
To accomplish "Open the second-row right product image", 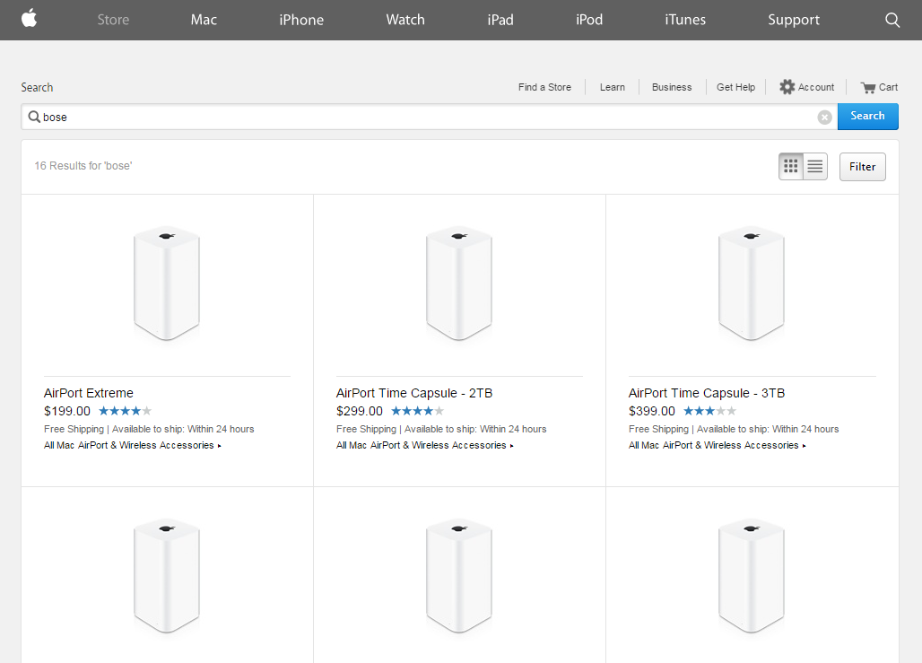I will click(752, 575).
